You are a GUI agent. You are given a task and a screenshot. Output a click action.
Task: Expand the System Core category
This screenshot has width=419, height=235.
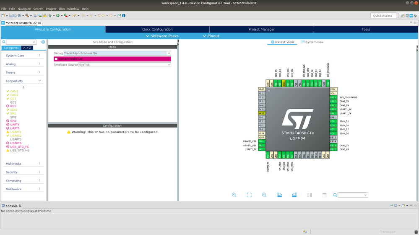(23, 56)
